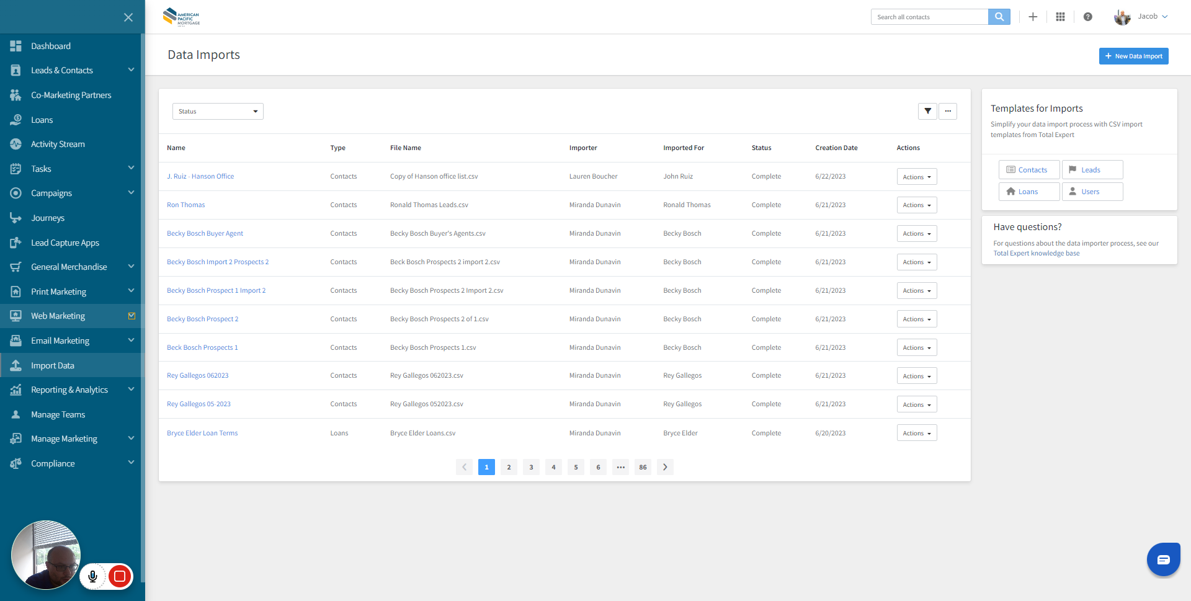Click the Reporting & Analytics chart icon

pyautogui.click(x=16, y=390)
